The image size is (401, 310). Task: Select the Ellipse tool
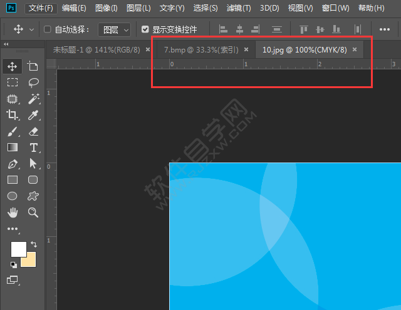click(13, 196)
